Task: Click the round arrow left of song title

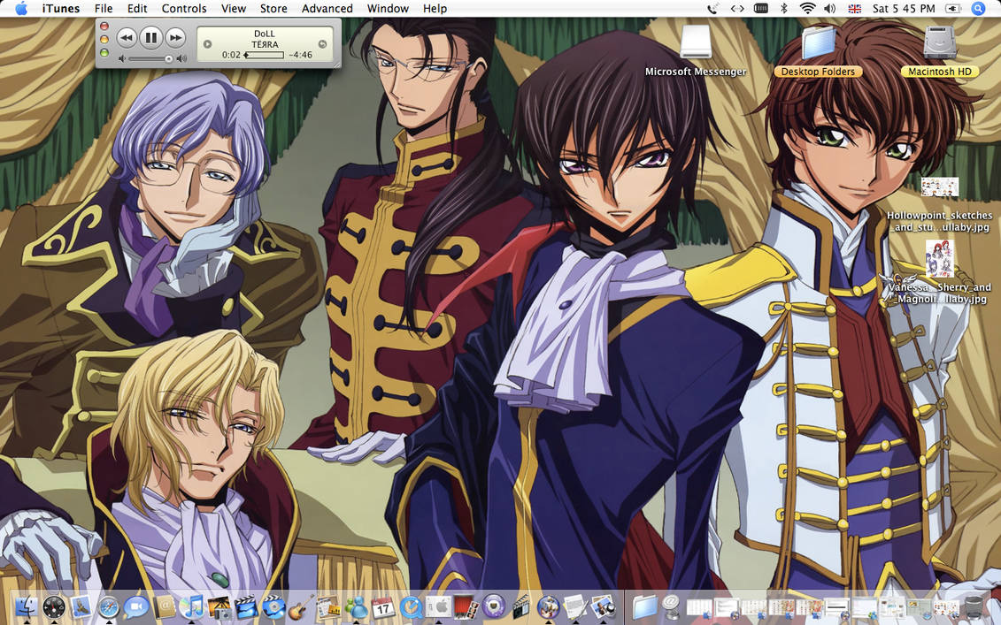Action: point(207,44)
